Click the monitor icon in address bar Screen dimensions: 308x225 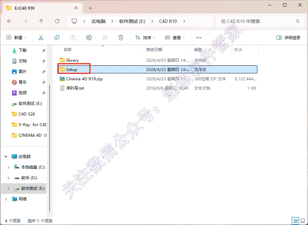pos(74,21)
